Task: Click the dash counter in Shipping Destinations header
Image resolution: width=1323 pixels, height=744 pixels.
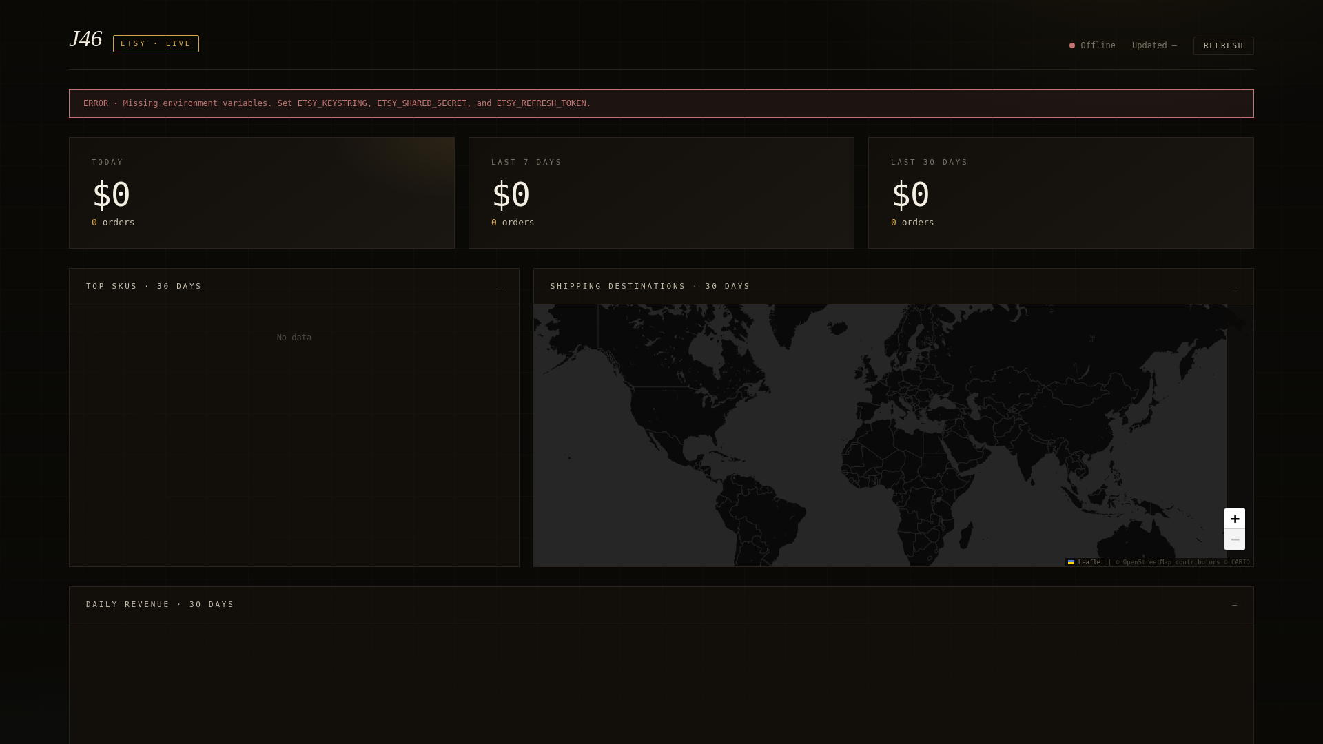Action: (x=1235, y=287)
